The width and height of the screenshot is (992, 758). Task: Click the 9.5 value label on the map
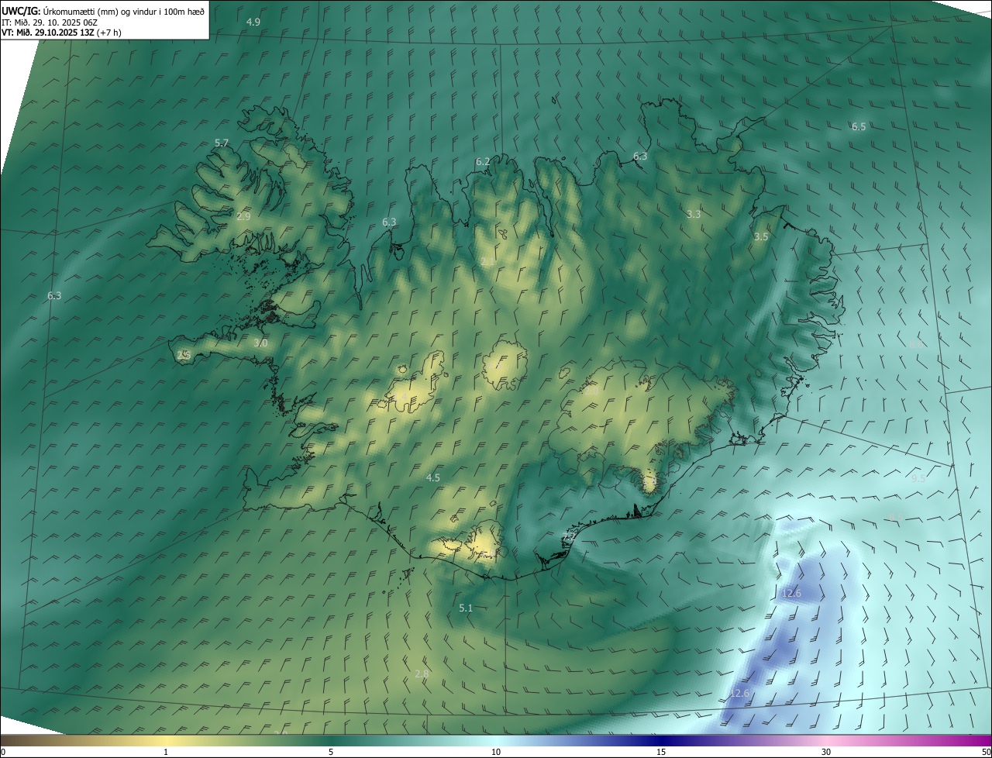tap(918, 479)
